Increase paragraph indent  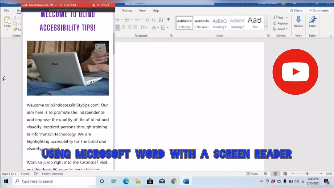(x=154, y=20)
